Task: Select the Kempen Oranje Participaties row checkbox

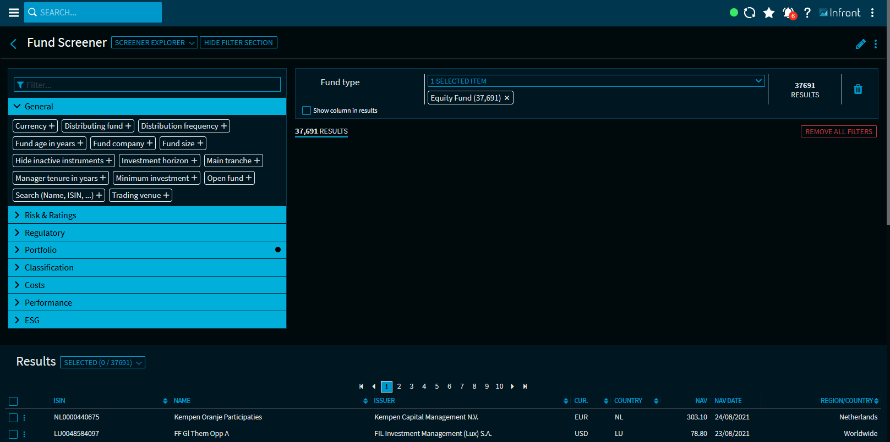Action: point(13,418)
